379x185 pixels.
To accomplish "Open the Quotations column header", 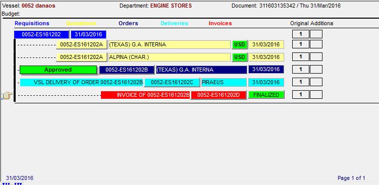I will tap(81, 23).
